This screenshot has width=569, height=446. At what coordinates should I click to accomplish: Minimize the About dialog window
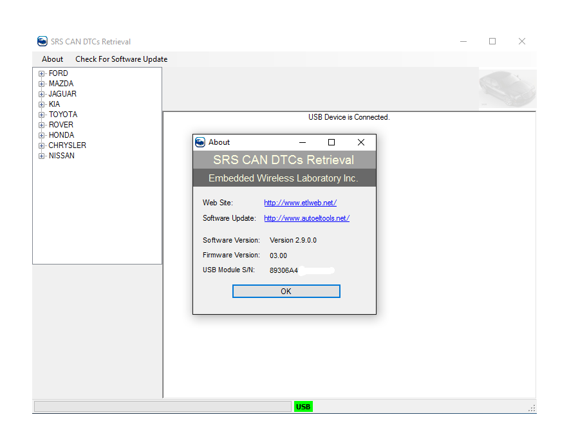pos(303,142)
